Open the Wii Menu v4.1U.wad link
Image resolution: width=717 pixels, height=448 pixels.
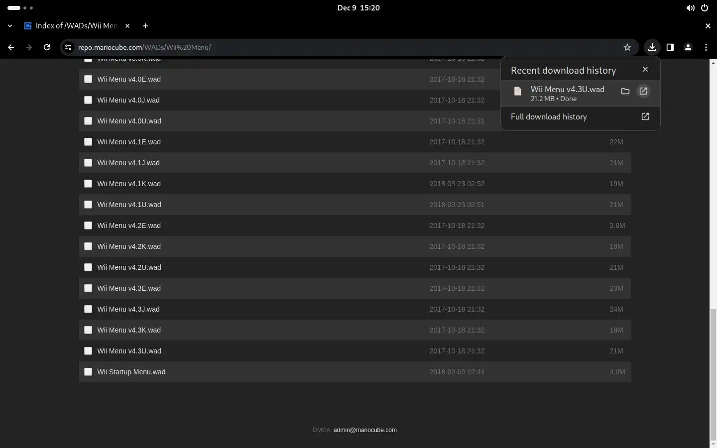[x=129, y=205]
